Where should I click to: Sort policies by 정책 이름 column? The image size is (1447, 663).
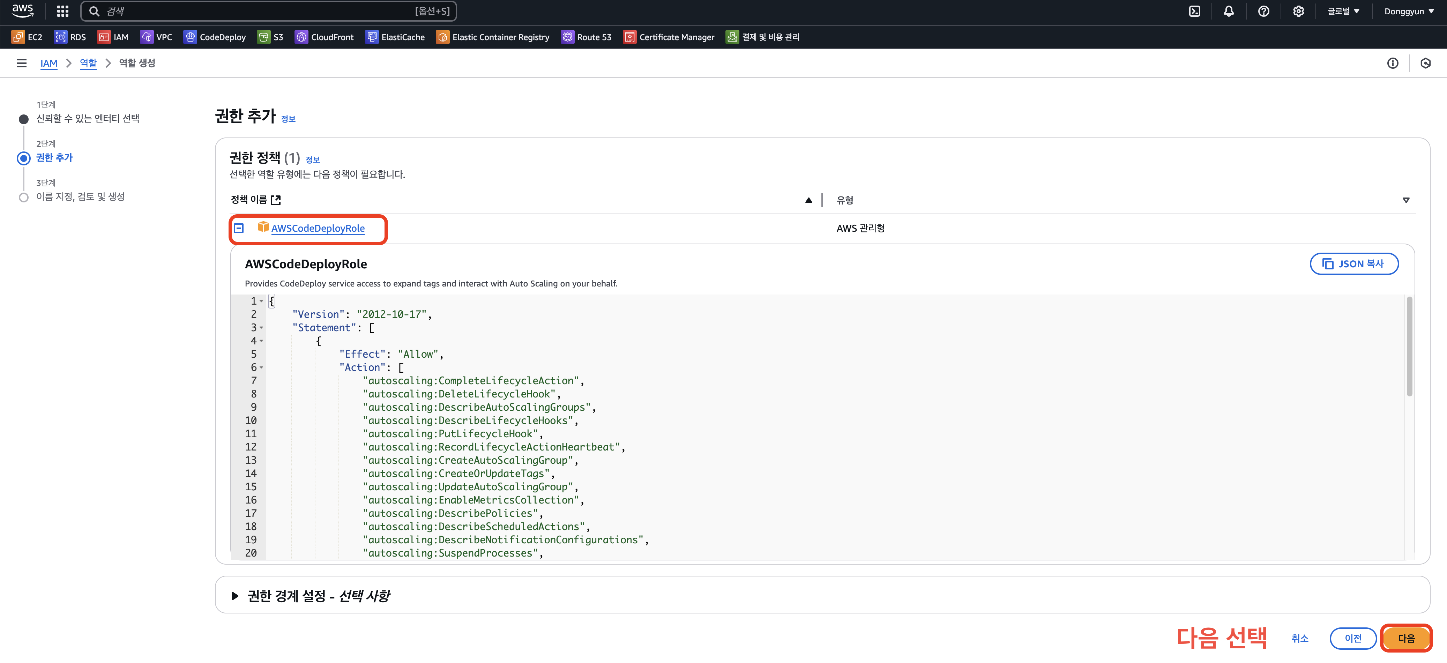coord(808,200)
